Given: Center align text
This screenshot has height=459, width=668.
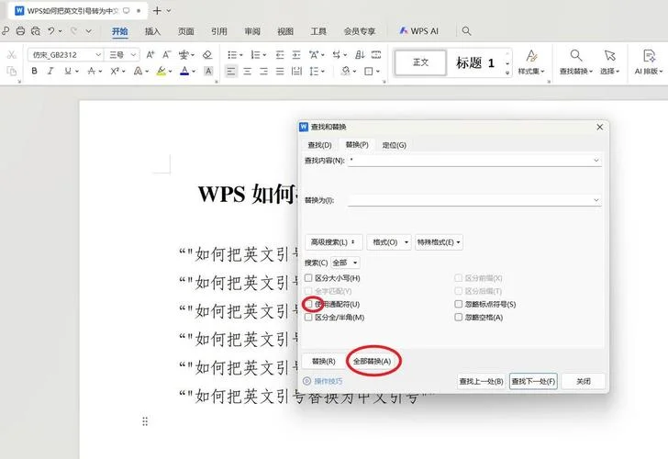Looking at the screenshot, I should coord(248,72).
